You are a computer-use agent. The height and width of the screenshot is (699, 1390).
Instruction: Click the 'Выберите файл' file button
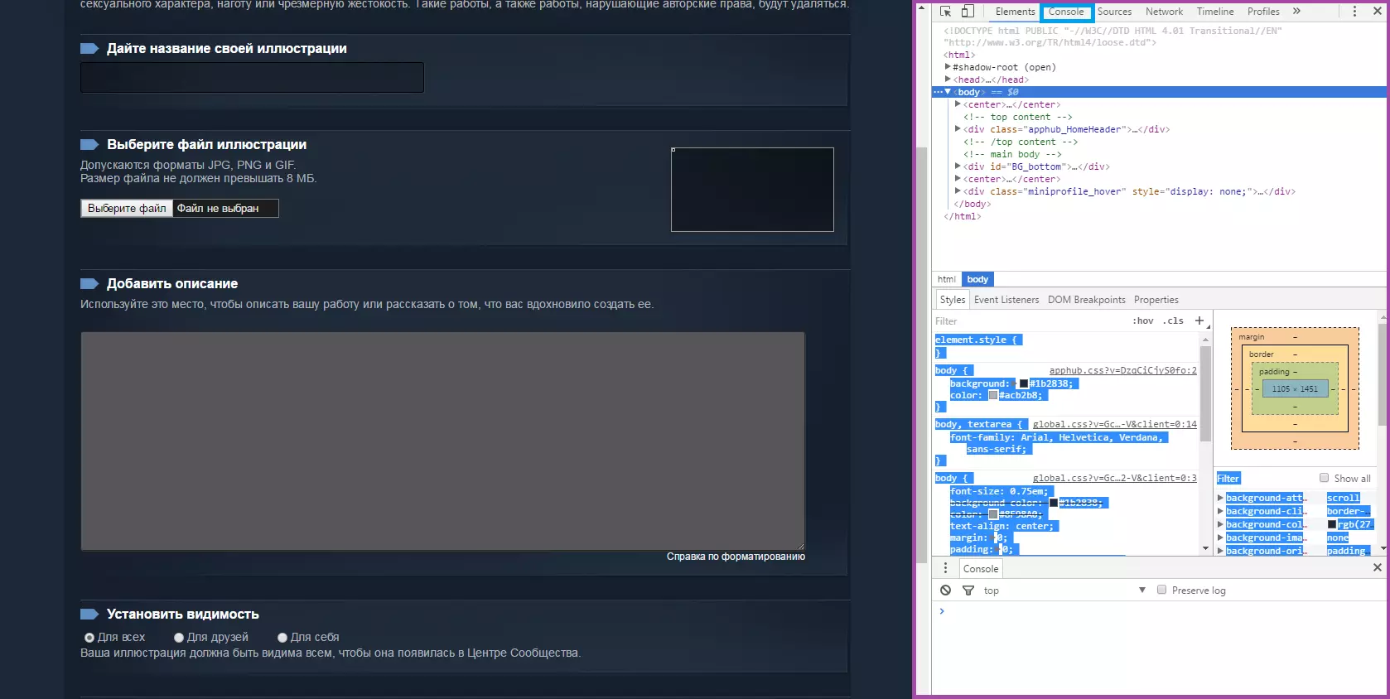click(127, 209)
